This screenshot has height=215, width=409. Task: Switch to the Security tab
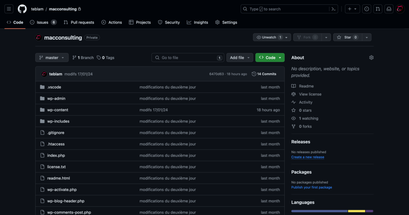169,22
